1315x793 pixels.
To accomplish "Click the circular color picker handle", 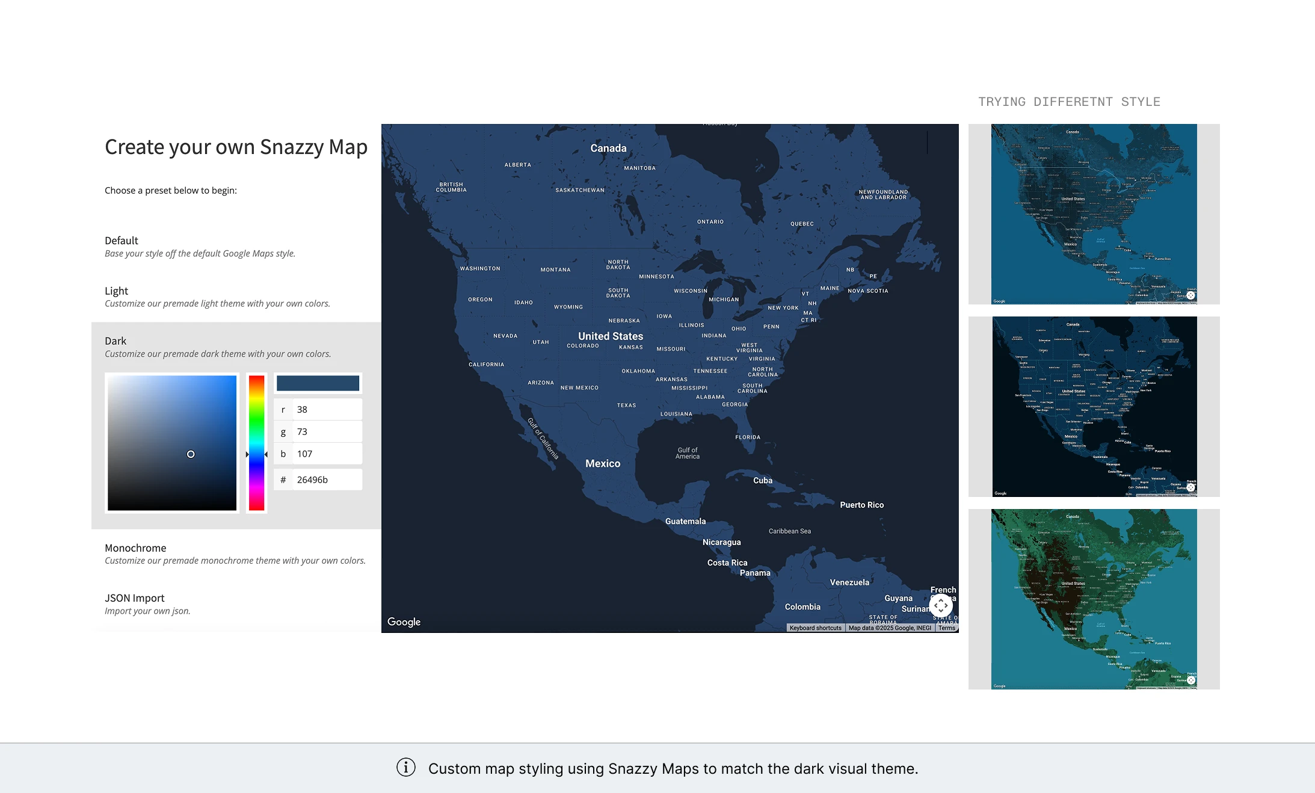I will tap(191, 454).
